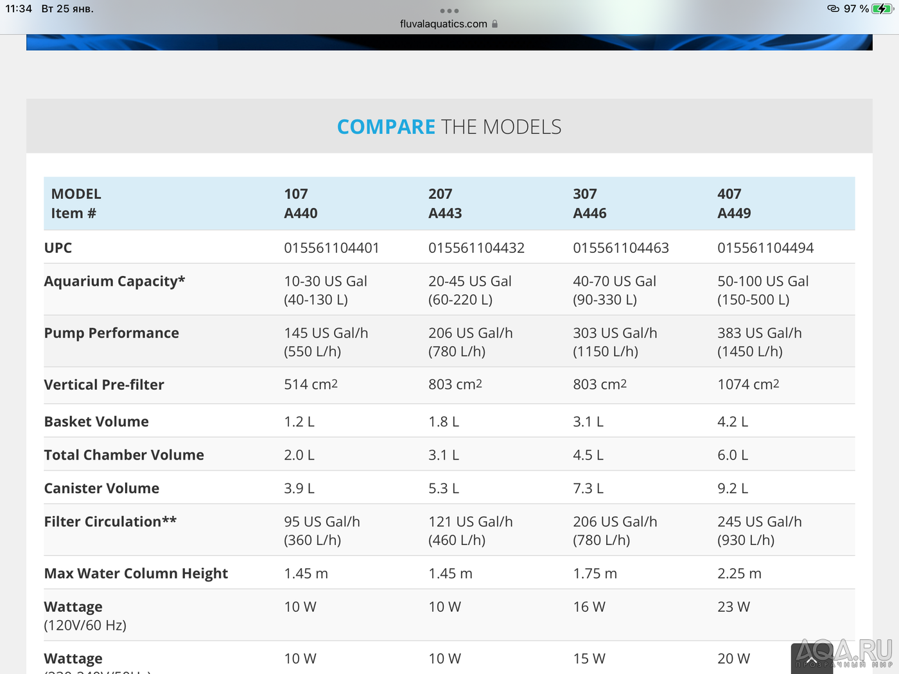The width and height of the screenshot is (899, 674).
Task: Tap the 6.0 L chamber volume value
Action: pos(733,455)
